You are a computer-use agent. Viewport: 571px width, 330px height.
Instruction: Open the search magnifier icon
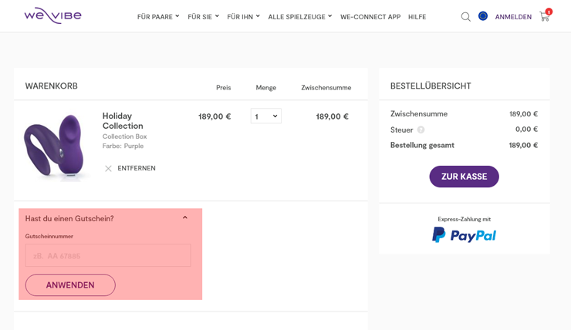[466, 17]
